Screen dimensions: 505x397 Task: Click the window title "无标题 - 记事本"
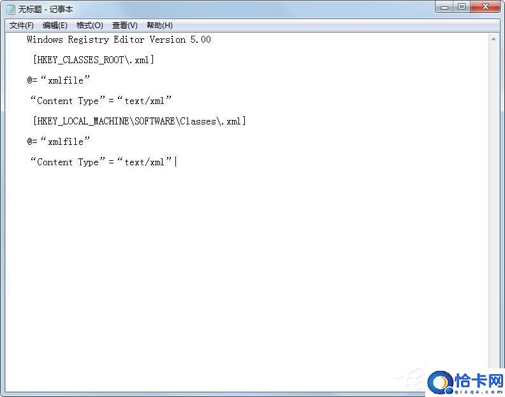point(45,10)
